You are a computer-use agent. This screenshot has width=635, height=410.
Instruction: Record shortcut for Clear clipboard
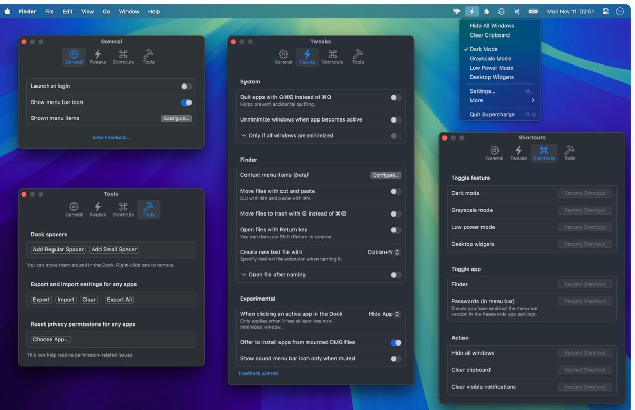(x=585, y=370)
